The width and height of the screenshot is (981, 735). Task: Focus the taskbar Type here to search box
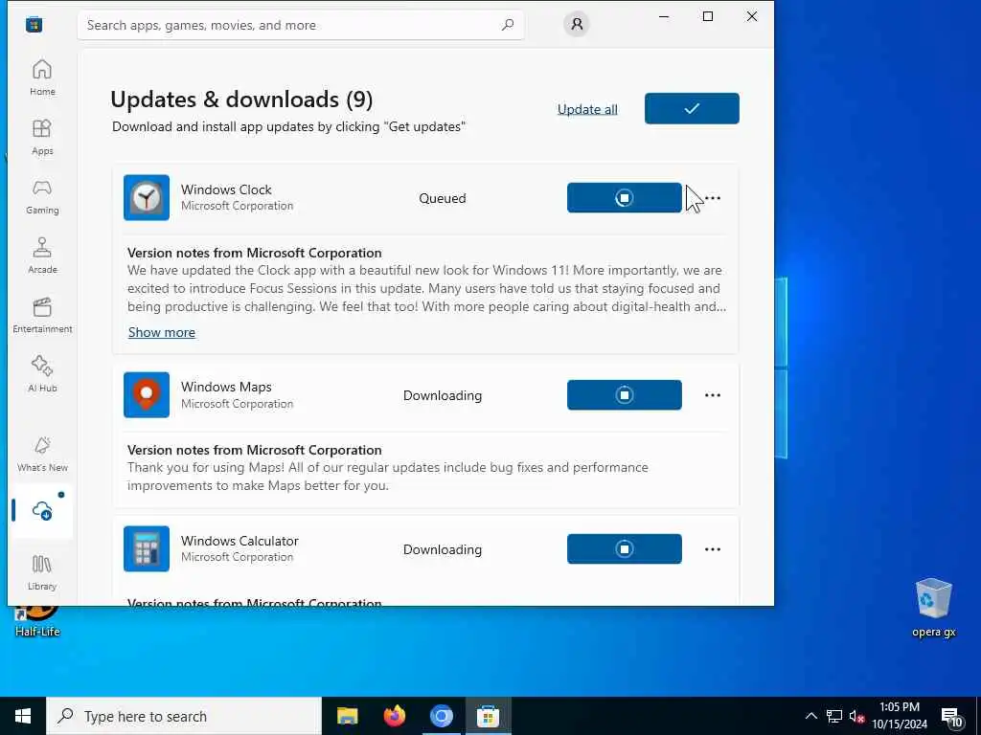184,716
